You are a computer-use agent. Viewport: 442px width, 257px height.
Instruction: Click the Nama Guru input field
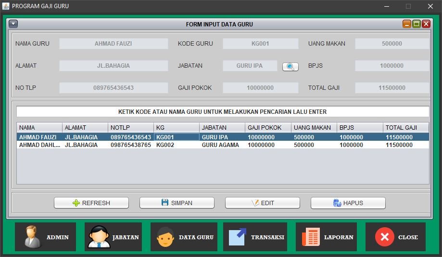(x=114, y=44)
